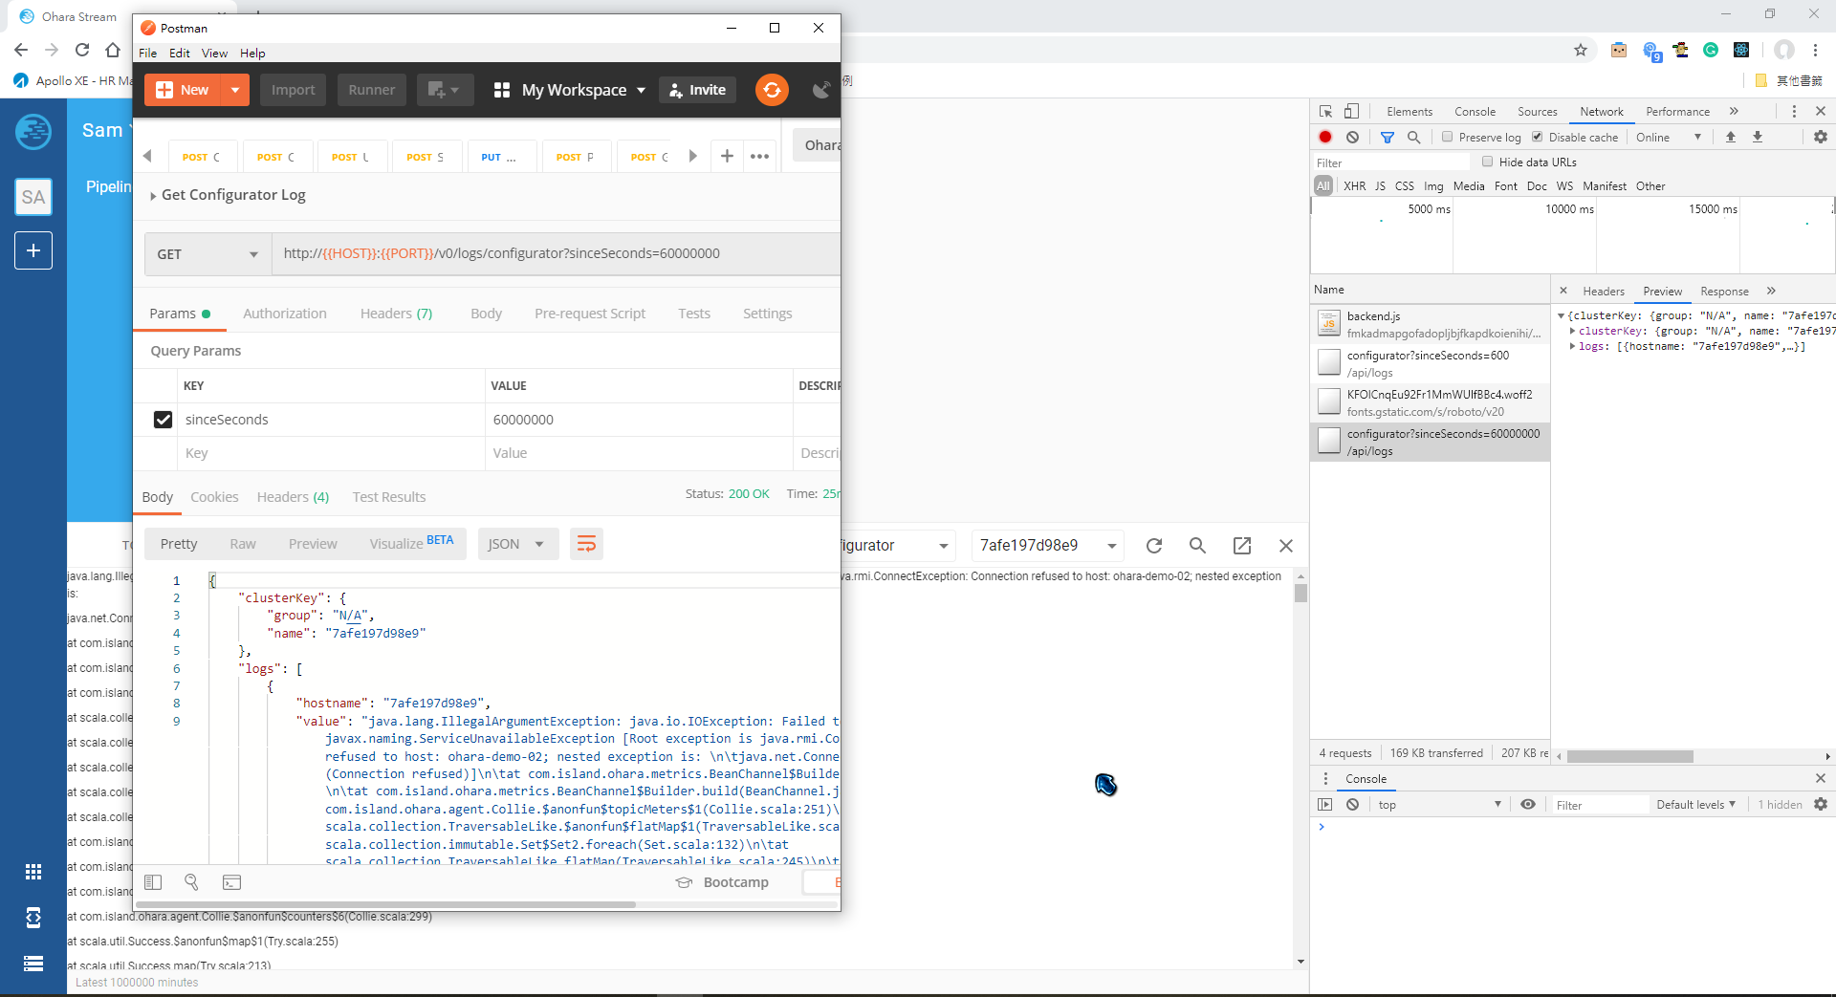Open the HTTP method GET dropdown

[208, 254]
